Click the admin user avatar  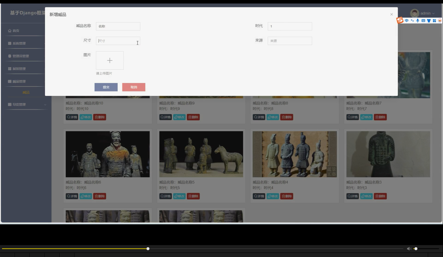(x=414, y=13)
